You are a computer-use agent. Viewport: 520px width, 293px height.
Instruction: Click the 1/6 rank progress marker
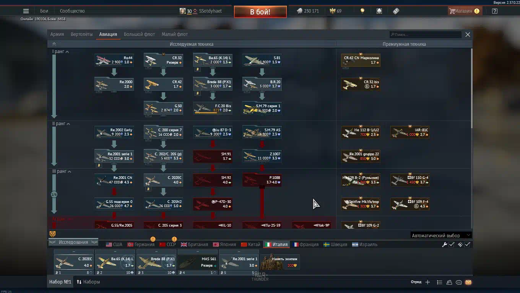tap(54, 195)
